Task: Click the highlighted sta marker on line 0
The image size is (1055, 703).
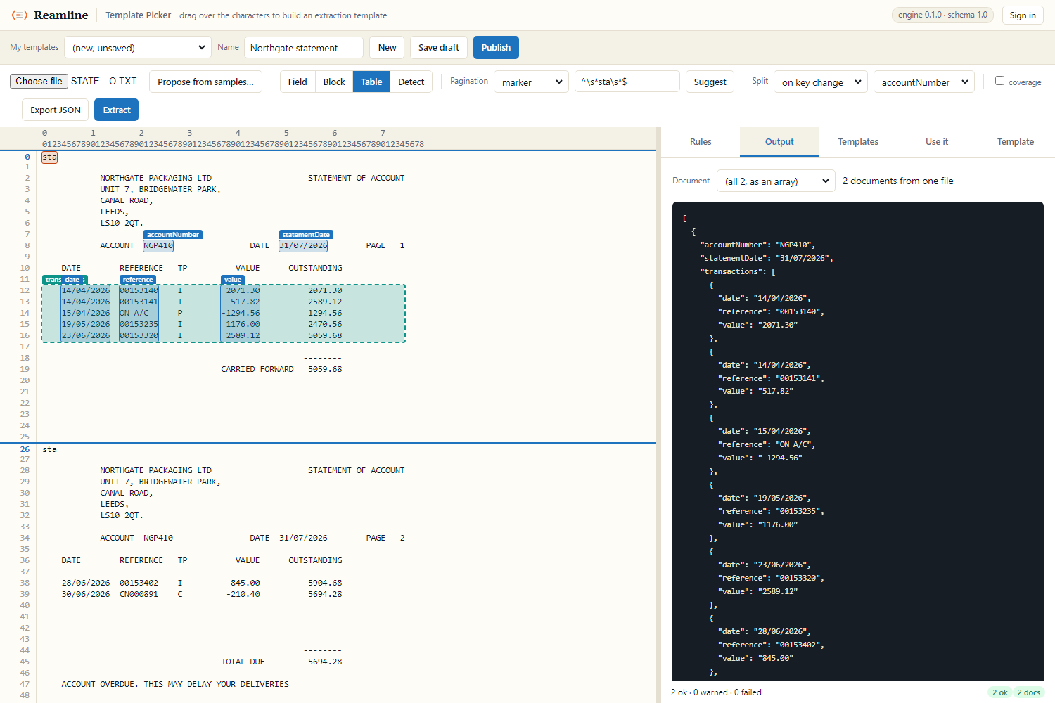Action: pyautogui.click(x=49, y=157)
